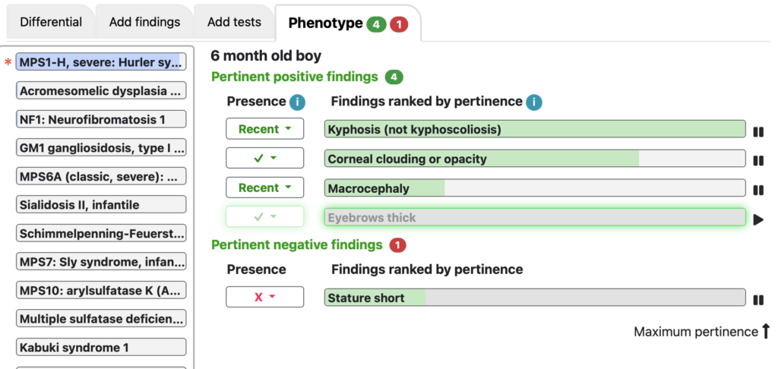Screen dimensions: 778x369
Task: Click the info icon beside Presence
Action: [x=297, y=102]
